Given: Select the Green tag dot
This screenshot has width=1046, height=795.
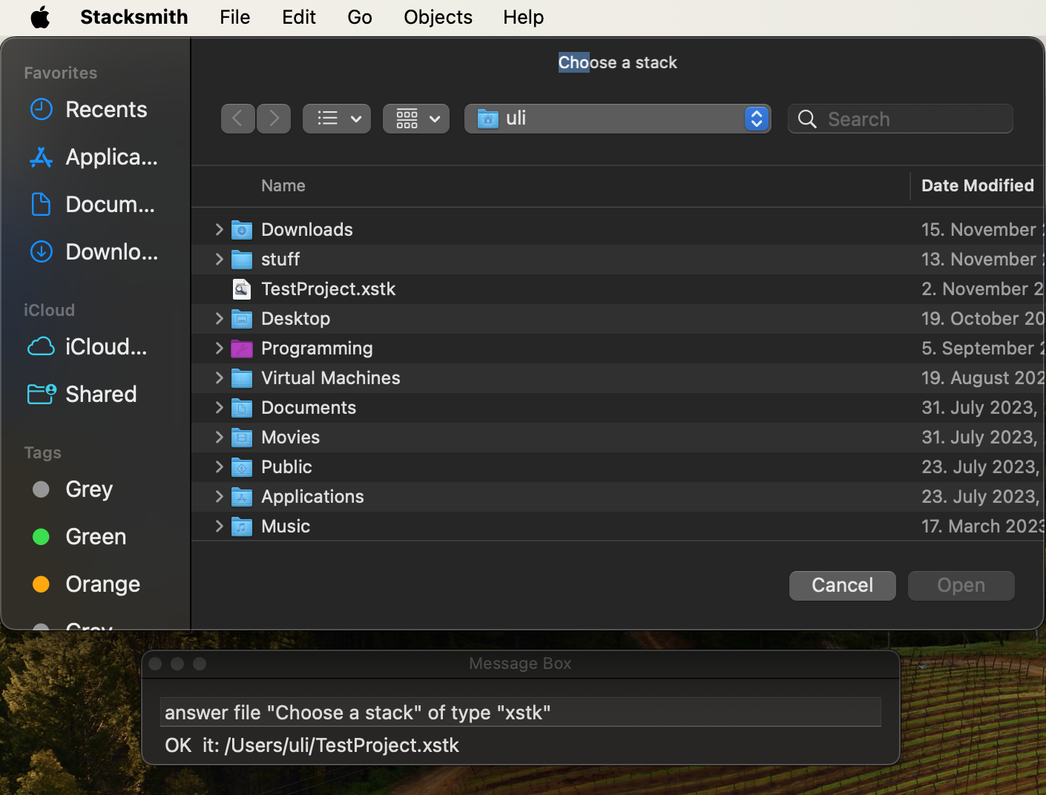Looking at the screenshot, I should [41, 537].
